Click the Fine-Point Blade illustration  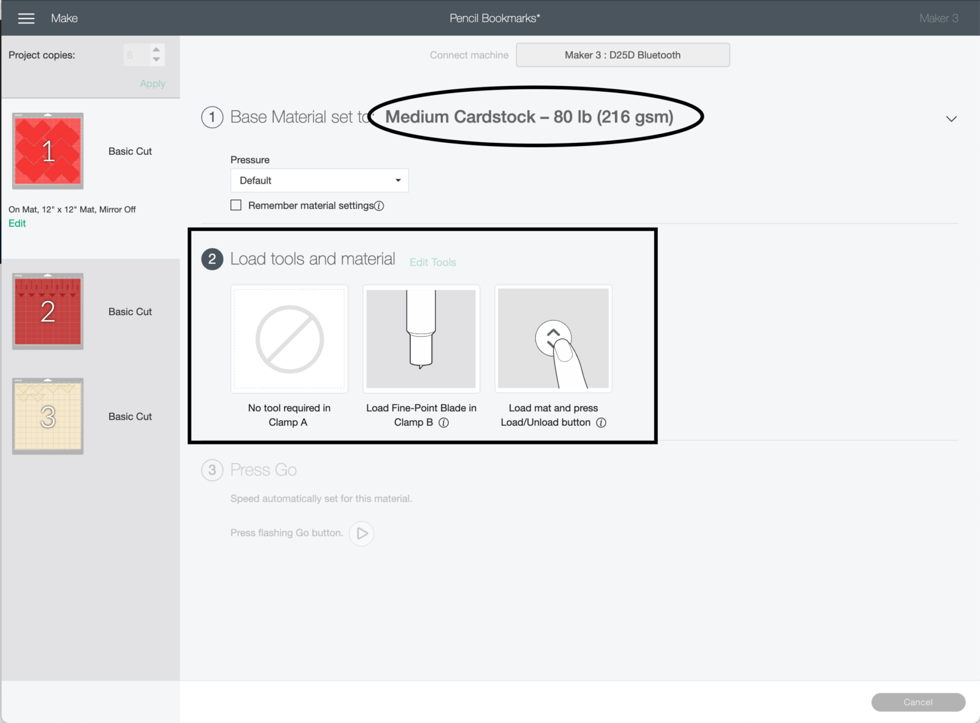[421, 339]
